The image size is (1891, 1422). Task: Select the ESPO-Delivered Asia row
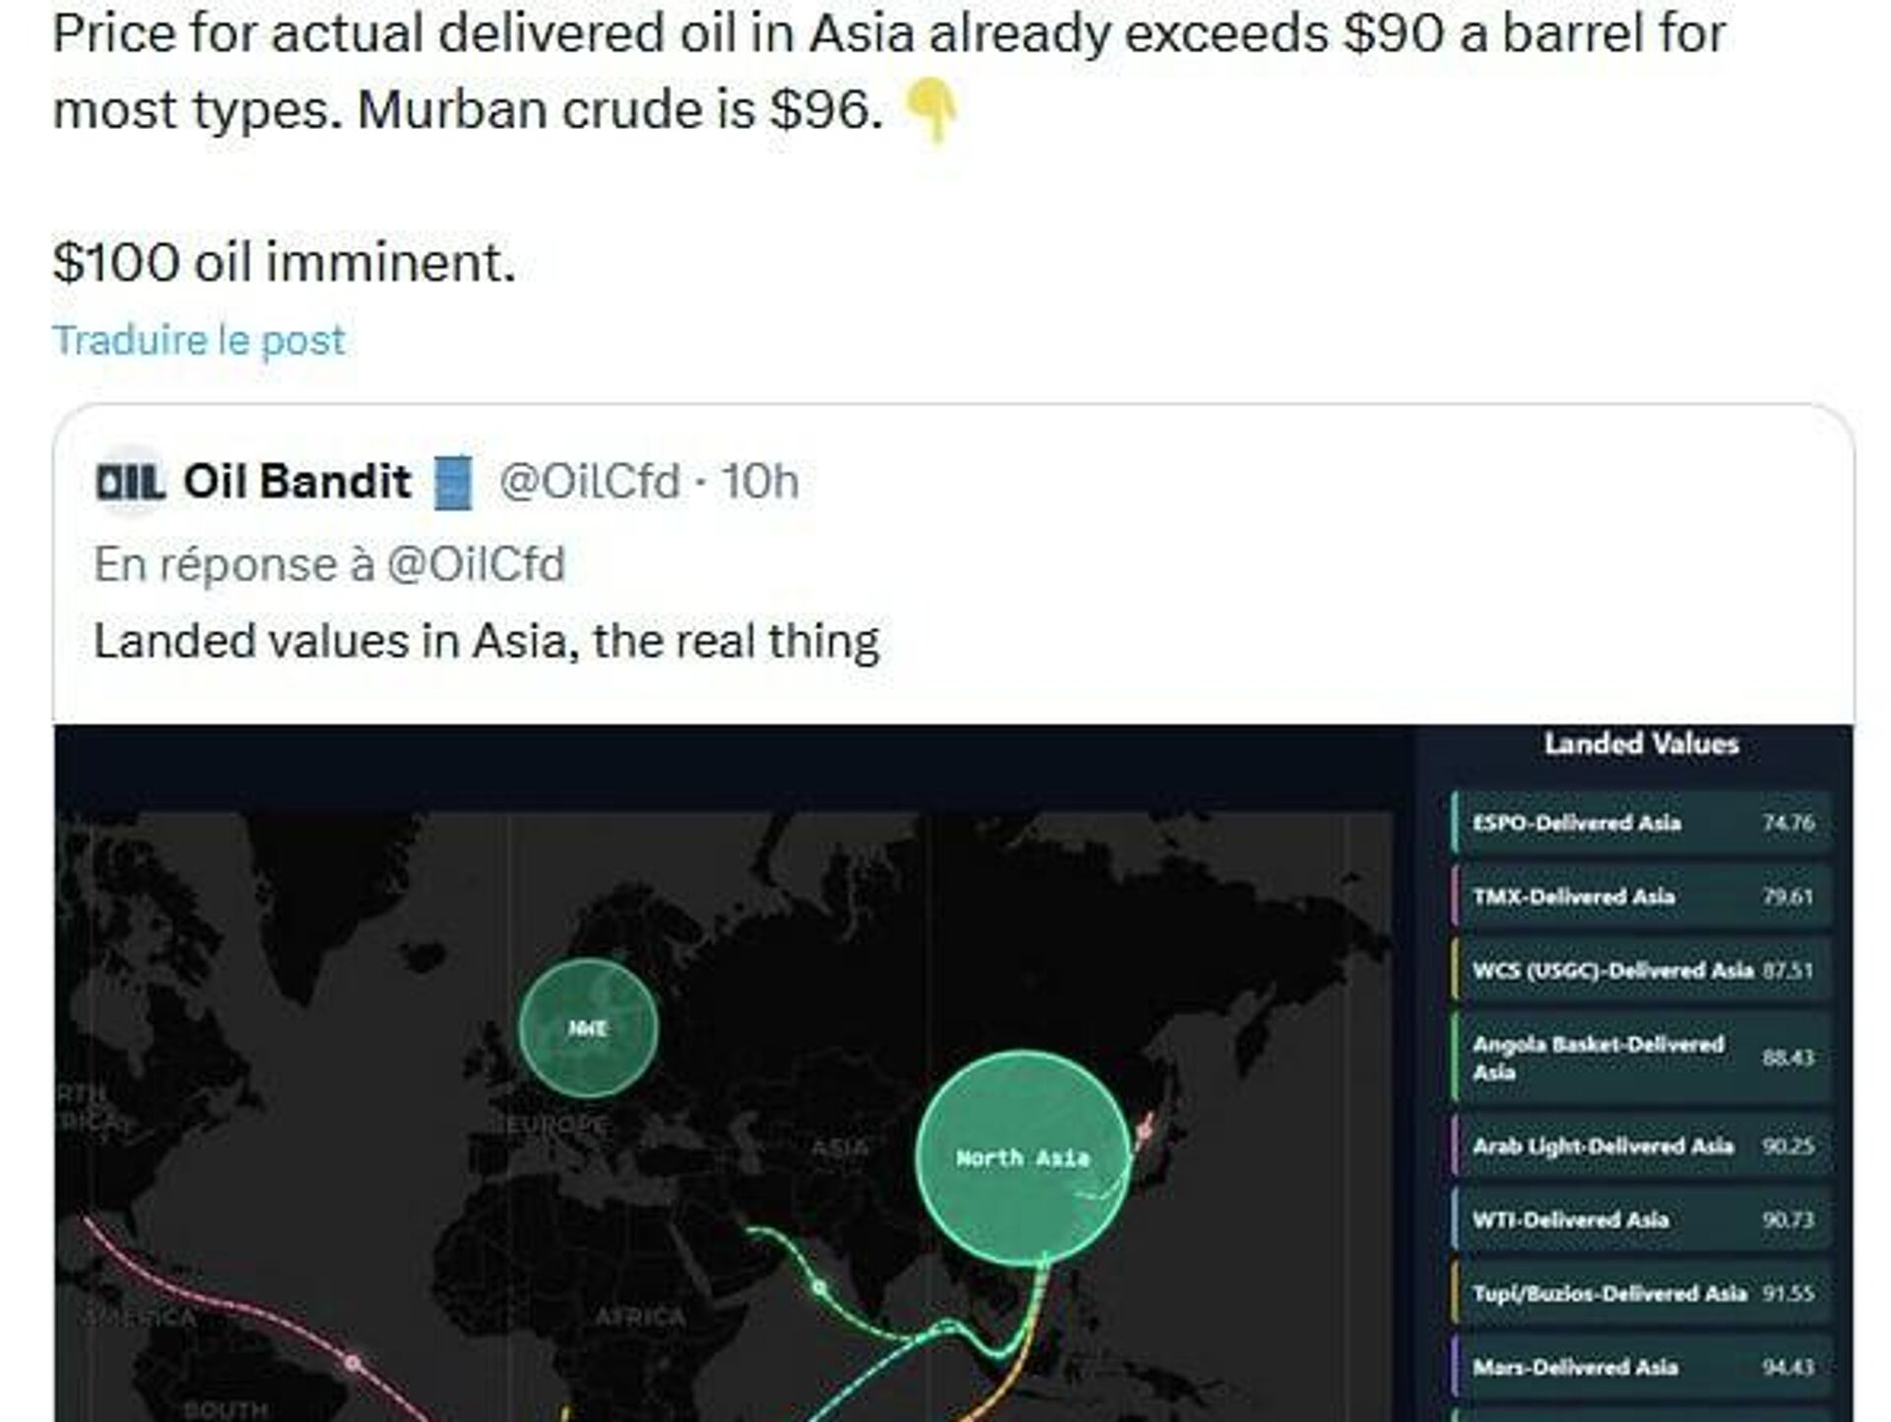[x=1642, y=822]
